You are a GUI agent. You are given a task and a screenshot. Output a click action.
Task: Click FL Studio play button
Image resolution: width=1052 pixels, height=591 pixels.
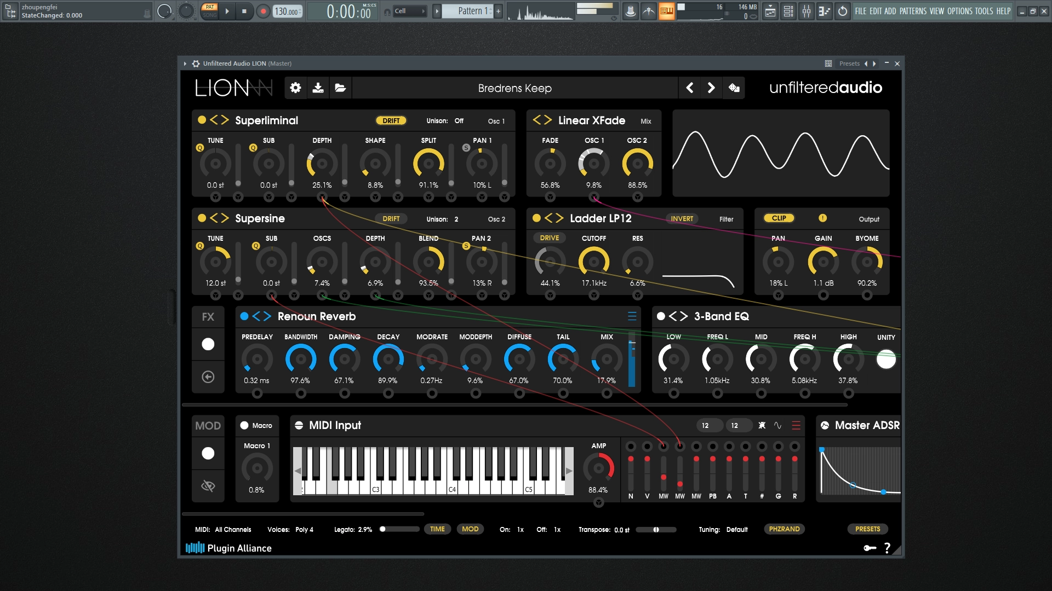pyautogui.click(x=227, y=11)
